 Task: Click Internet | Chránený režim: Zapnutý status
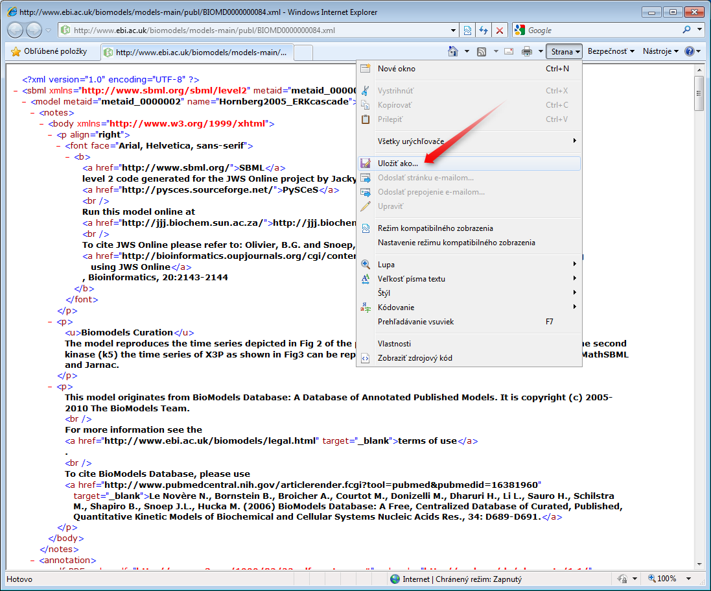point(456,579)
